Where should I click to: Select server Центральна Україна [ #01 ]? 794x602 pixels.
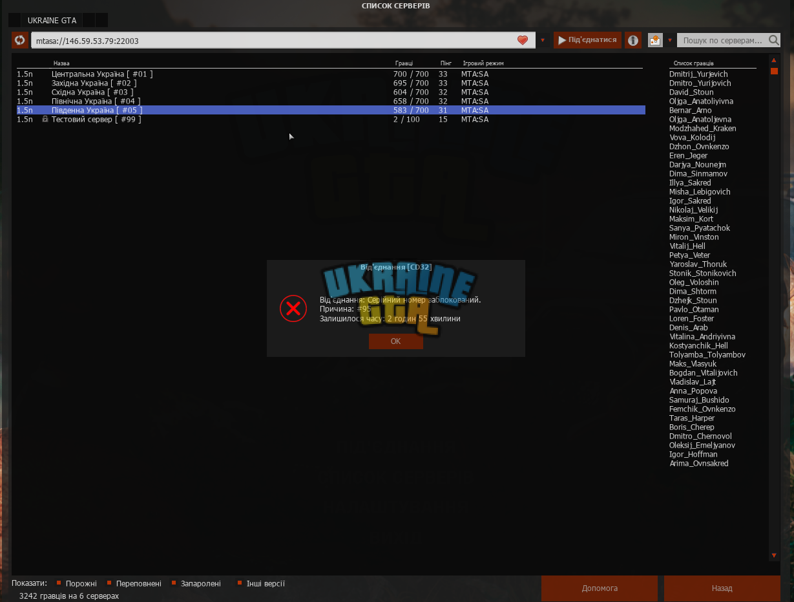click(x=330, y=74)
